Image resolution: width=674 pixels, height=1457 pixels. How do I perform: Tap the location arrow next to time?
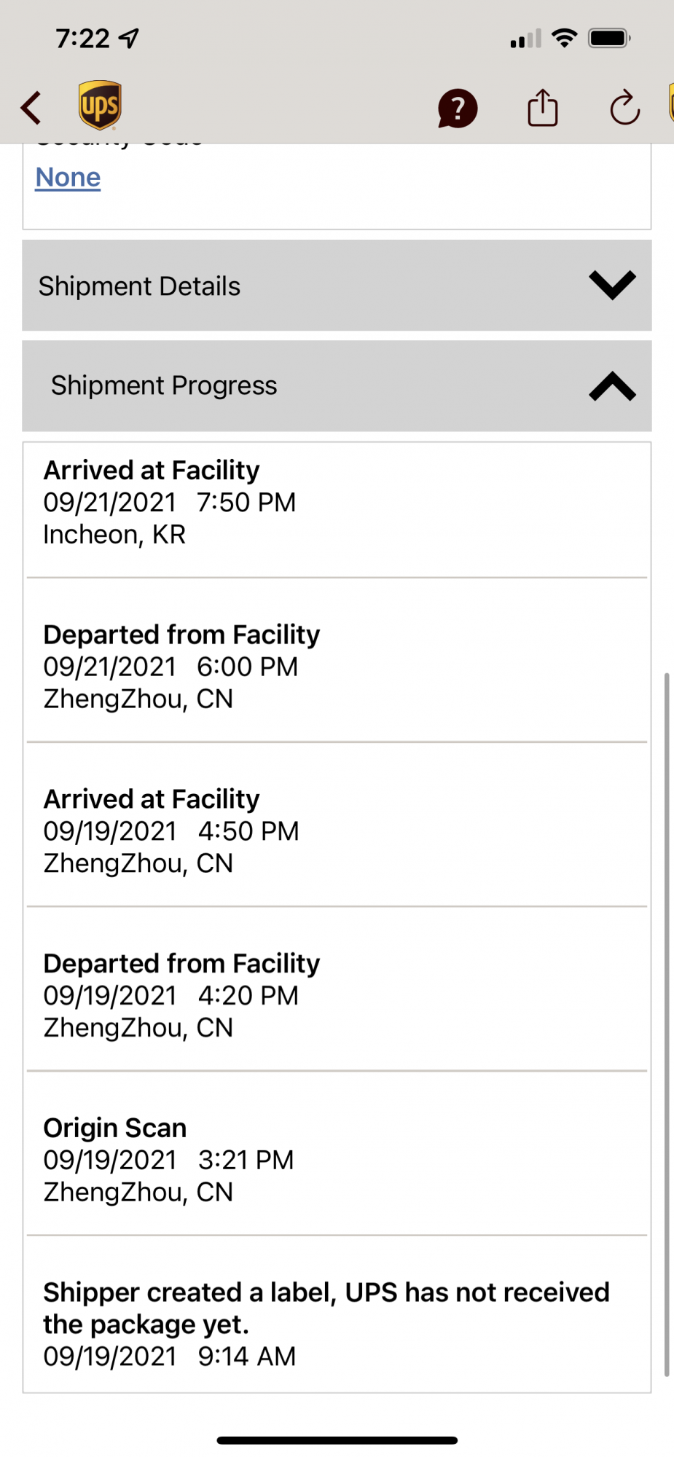129,38
